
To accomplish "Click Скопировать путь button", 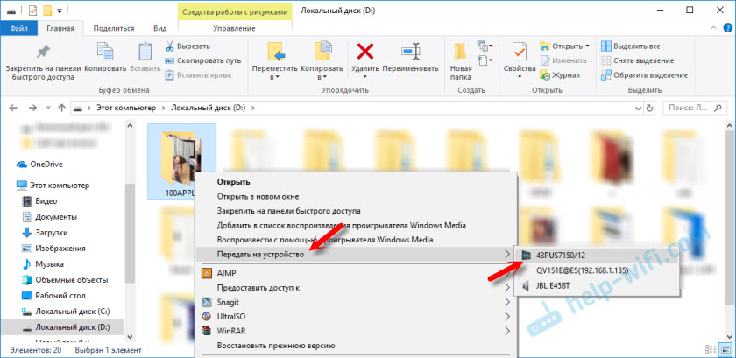I will click(x=202, y=60).
